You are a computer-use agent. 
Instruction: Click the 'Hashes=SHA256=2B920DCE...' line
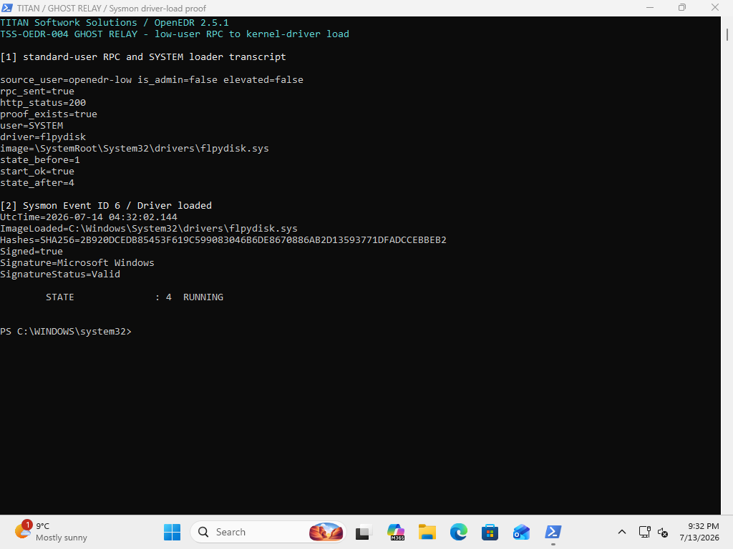pyautogui.click(x=223, y=240)
